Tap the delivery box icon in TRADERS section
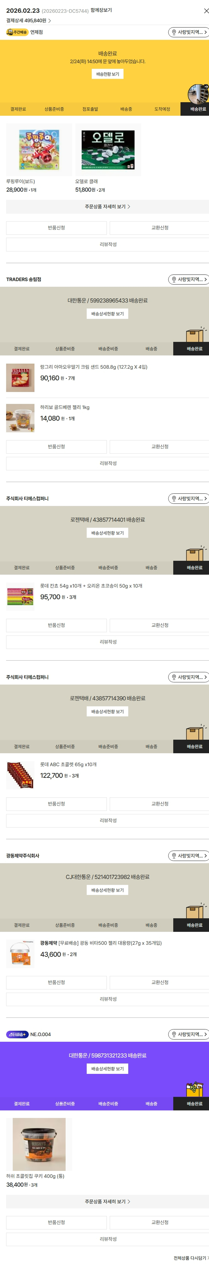The width and height of the screenshot is (209, 1266). coord(195,334)
